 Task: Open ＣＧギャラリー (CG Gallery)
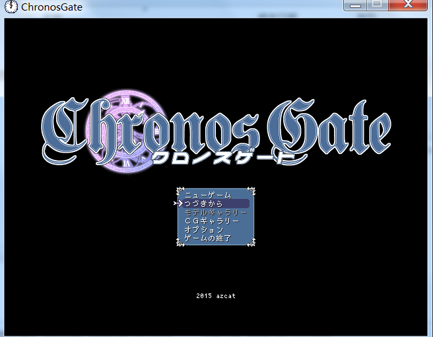(x=211, y=221)
